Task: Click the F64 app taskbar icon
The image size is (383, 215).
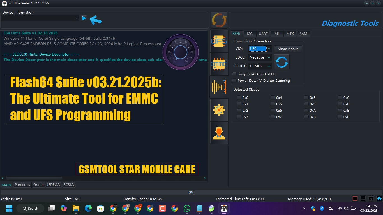Action: pyautogui.click(x=224, y=208)
